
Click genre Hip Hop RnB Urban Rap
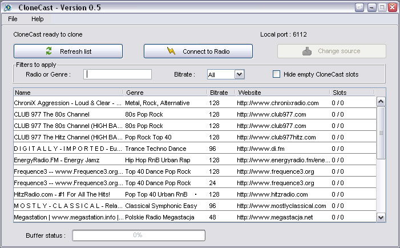[157, 160]
